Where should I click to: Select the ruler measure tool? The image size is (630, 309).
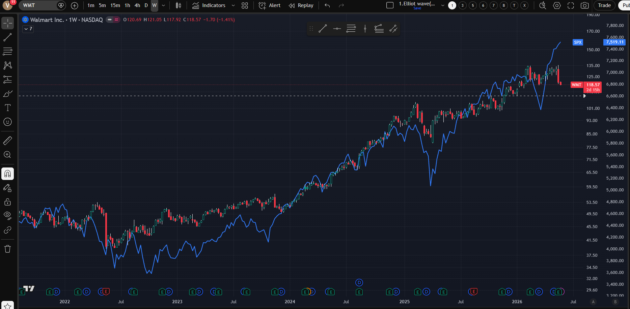pyautogui.click(x=7, y=141)
